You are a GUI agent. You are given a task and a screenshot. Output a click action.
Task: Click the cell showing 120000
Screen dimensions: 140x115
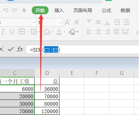coord(47,111)
